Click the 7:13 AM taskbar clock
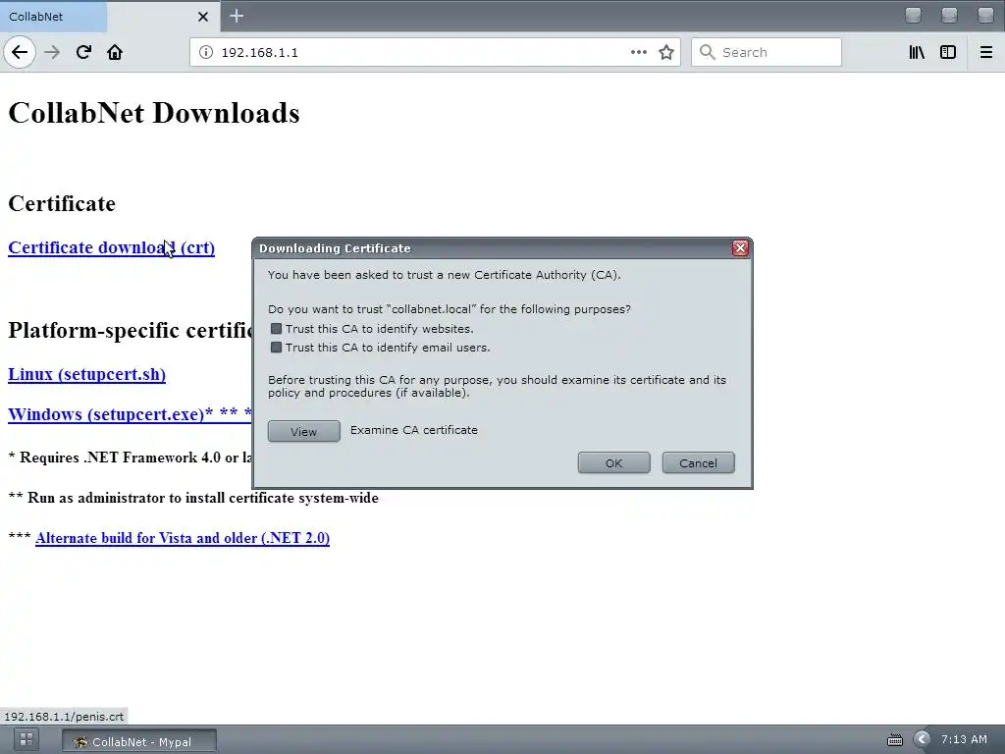This screenshot has width=1005, height=754. click(964, 739)
